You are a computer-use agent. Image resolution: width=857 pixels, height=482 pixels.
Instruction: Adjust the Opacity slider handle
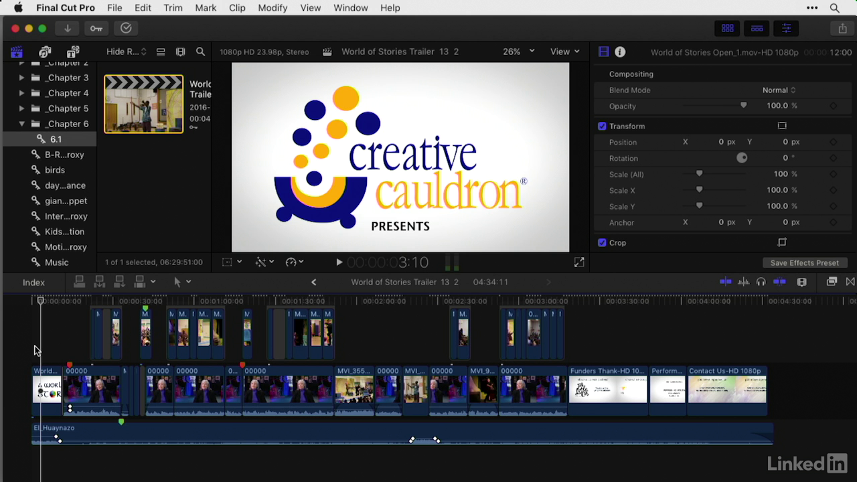pyautogui.click(x=743, y=106)
